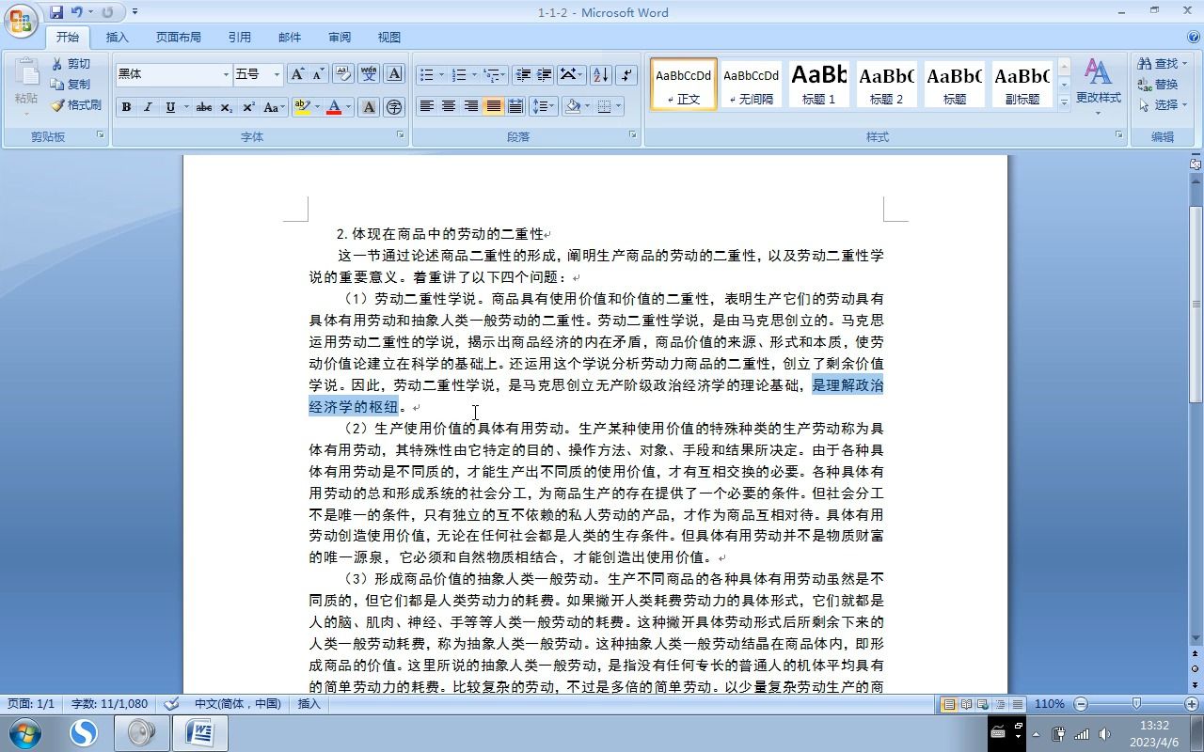1204x752 pixels.
Task: Switch to Full Screen Reading view
Action: coord(966,703)
